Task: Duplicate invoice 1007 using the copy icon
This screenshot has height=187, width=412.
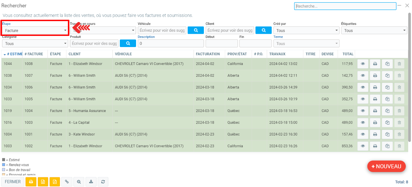Action: [x=387, y=76]
